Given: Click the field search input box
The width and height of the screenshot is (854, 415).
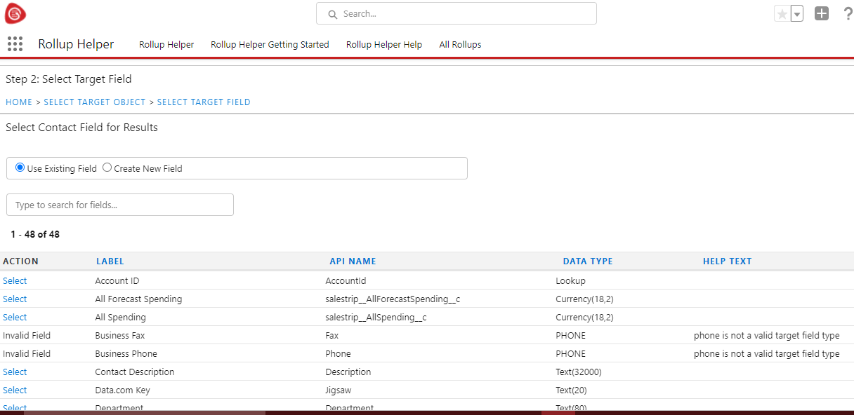Looking at the screenshot, I should point(120,205).
